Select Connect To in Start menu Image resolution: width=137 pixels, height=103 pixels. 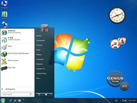[41, 69]
